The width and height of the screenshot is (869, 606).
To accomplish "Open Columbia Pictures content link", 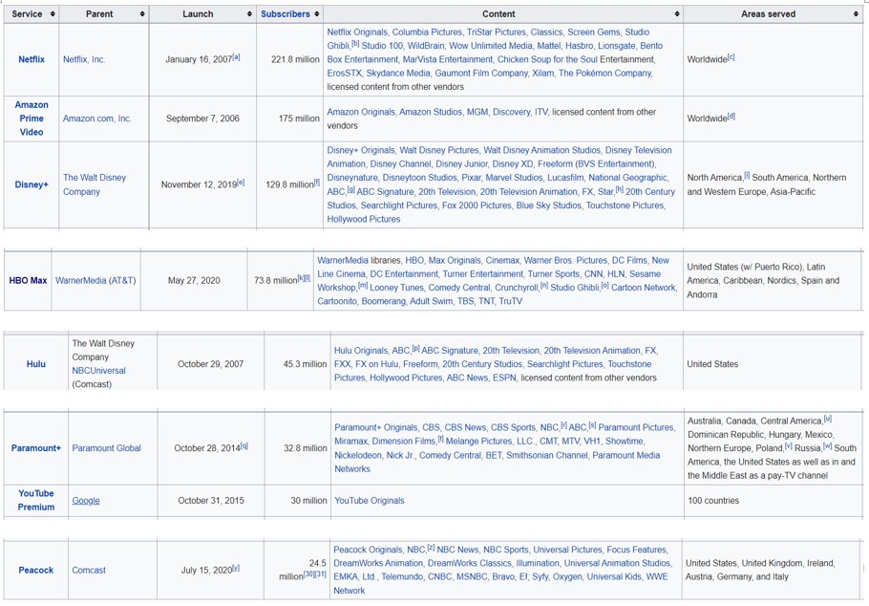I will [x=427, y=32].
